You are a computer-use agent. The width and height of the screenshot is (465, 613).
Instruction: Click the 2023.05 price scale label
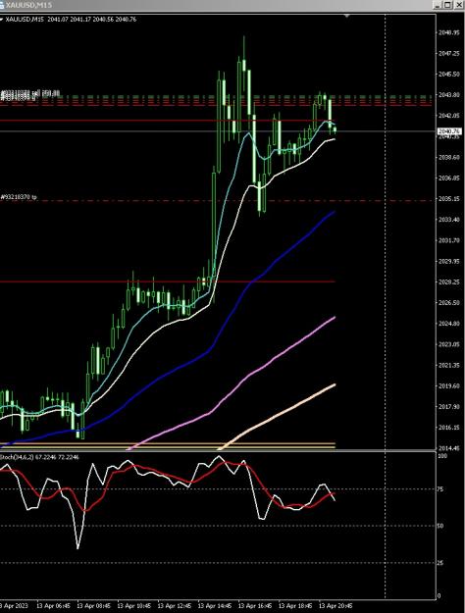pos(448,344)
